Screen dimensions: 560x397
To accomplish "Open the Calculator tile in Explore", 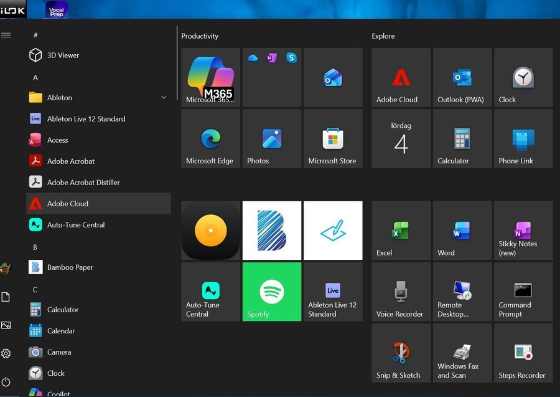I will click(462, 139).
